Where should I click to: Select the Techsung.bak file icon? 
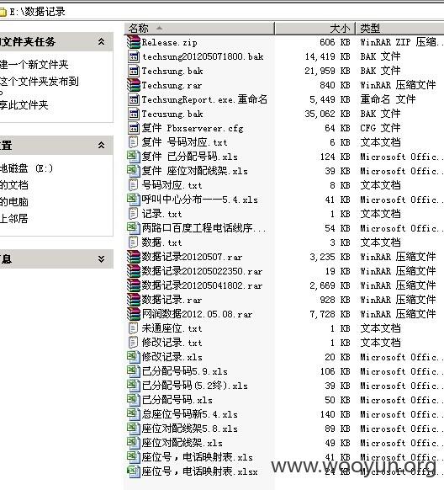pyautogui.click(x=134, y=71)
